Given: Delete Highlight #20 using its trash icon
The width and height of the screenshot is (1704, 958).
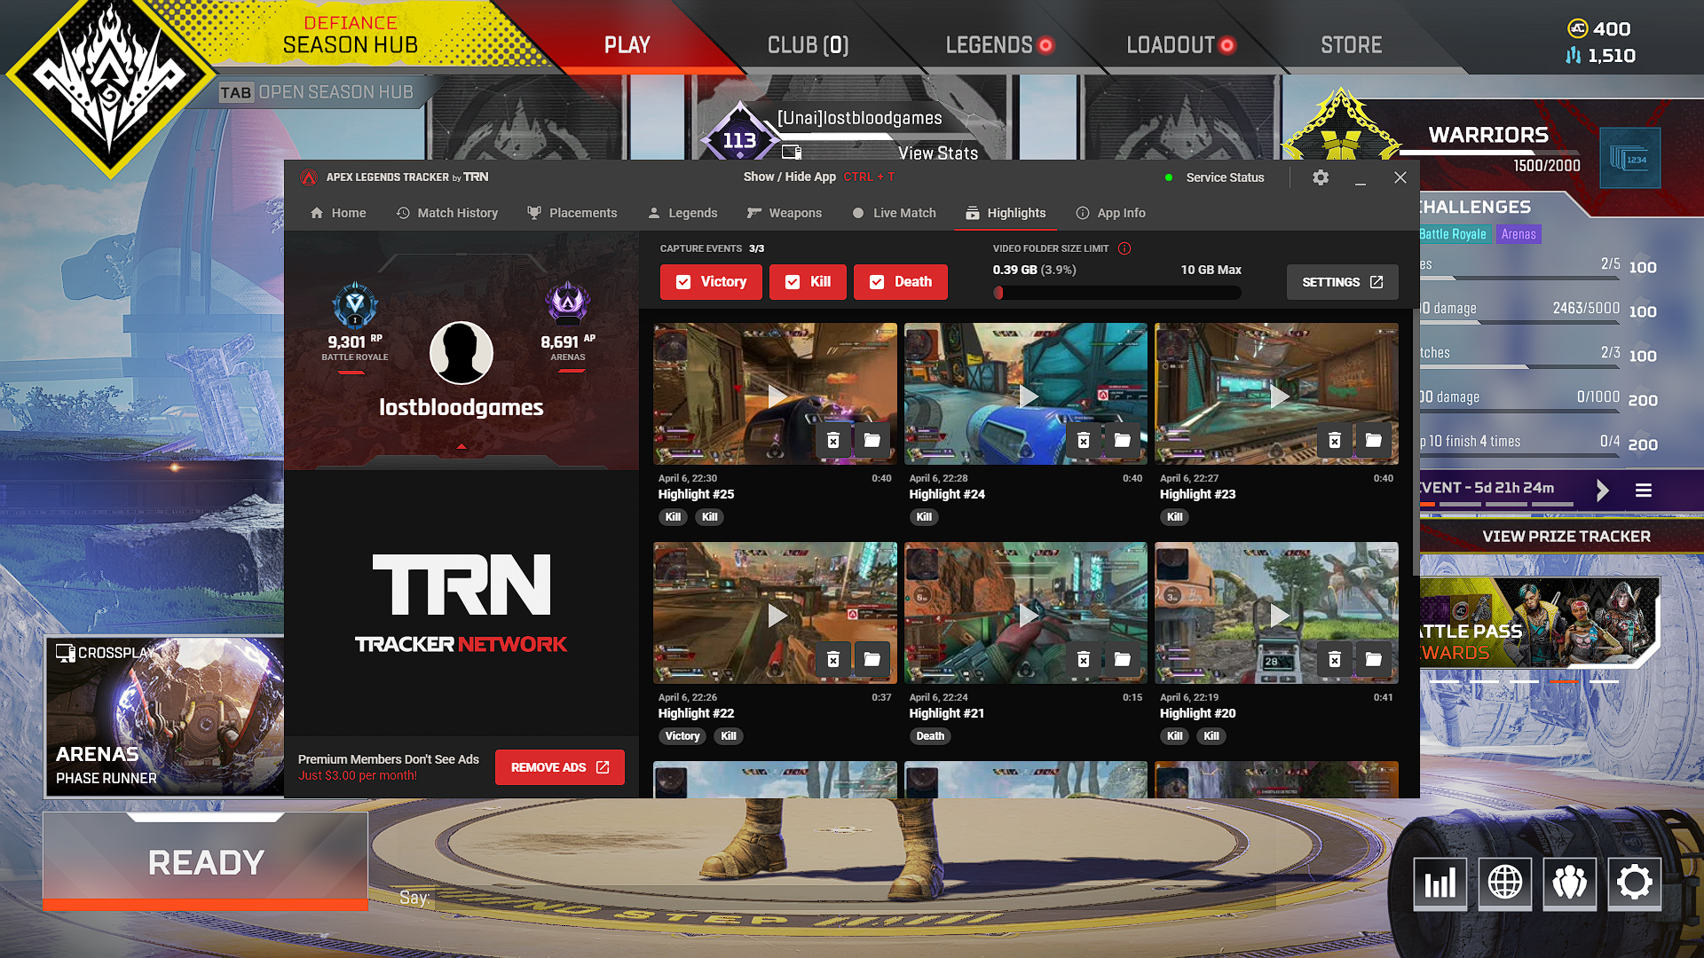Looking at the screenshot, I should (1335, 659).
